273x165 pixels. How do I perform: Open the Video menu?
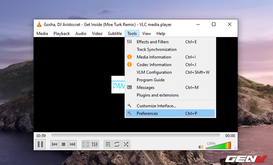click(x=97, y=34)
